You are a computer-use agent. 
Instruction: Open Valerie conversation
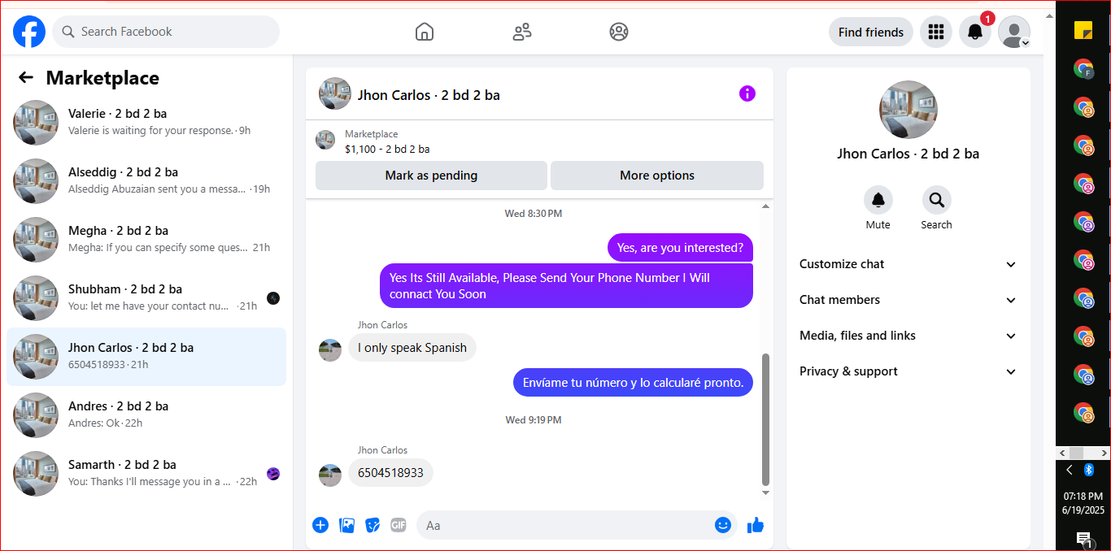point(146,123)
